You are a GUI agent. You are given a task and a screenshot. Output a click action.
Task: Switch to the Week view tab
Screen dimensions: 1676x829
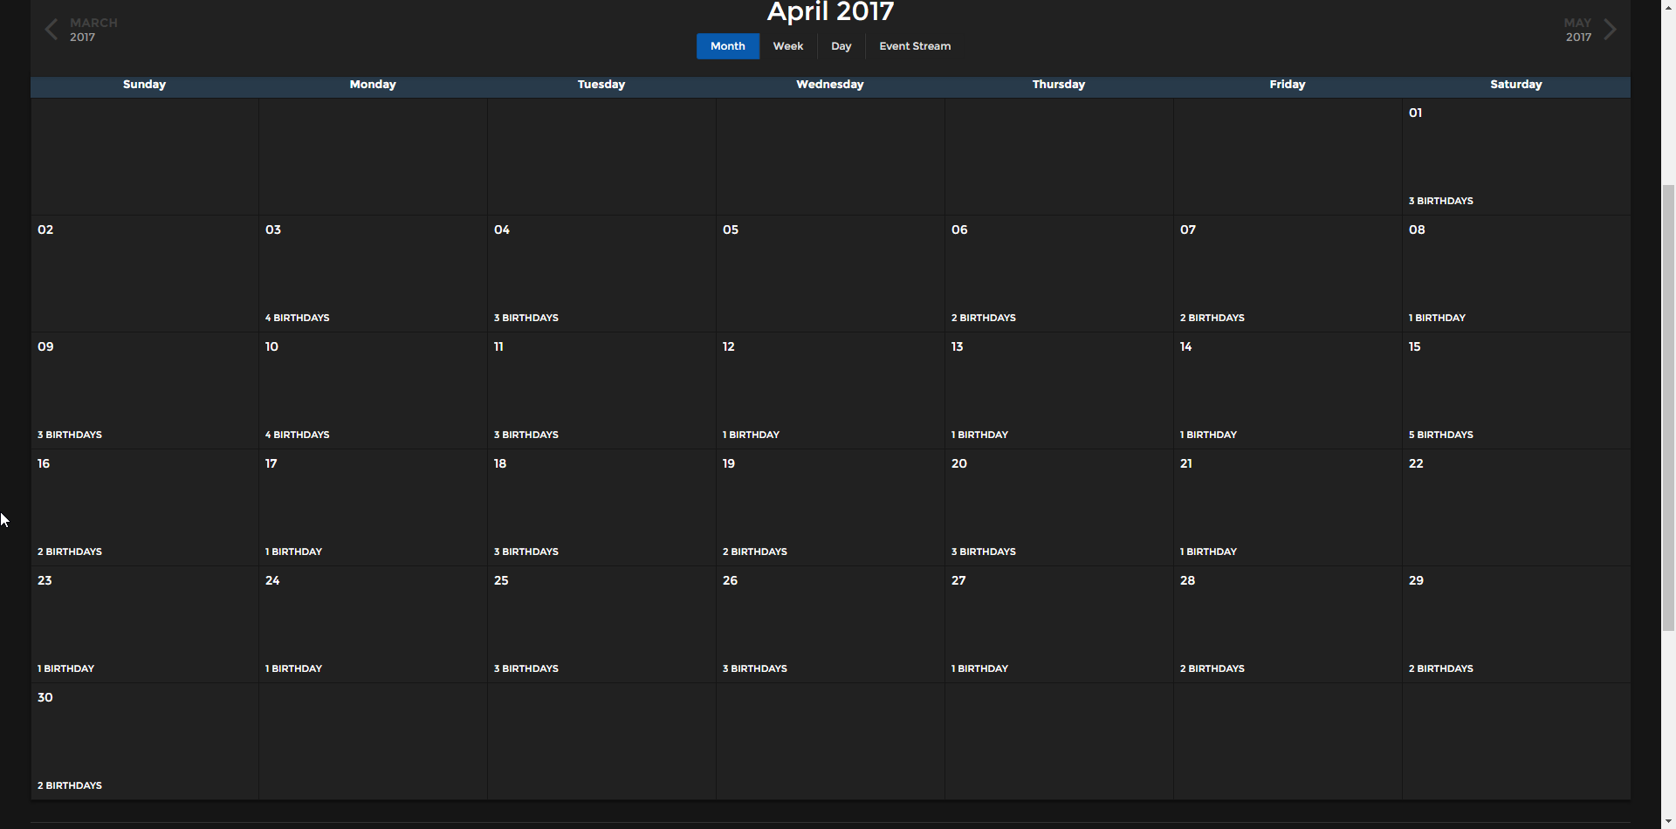[787, 46]
